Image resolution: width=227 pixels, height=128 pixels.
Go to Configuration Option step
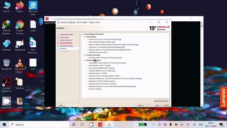click(x=66, y=34)
